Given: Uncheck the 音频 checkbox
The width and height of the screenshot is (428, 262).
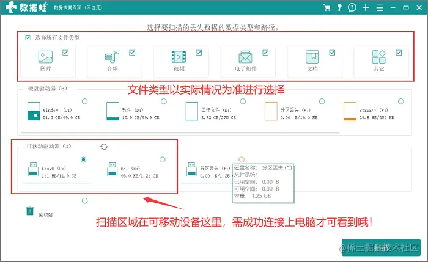Looking at the screenshot, I should [x=132, y=53].
